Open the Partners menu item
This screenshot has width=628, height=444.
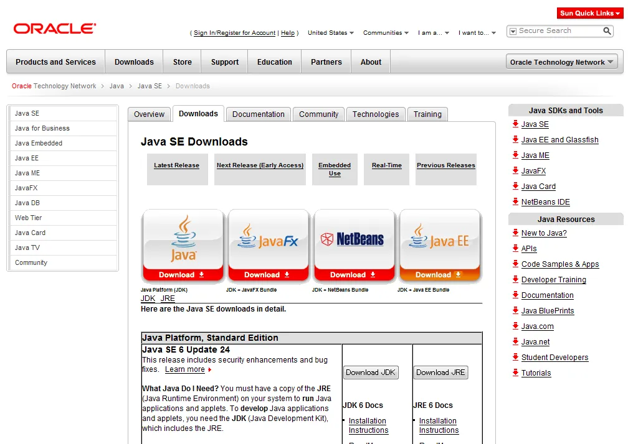click(326, 62)
